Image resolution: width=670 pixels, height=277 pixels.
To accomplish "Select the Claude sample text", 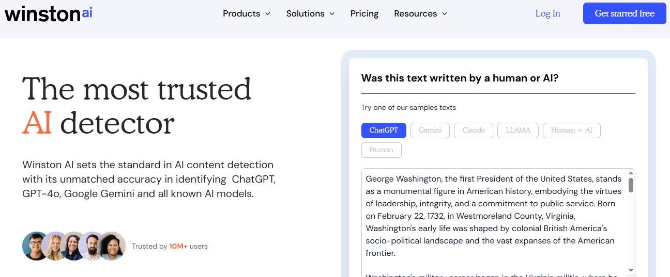I will (x=474, y=131).
